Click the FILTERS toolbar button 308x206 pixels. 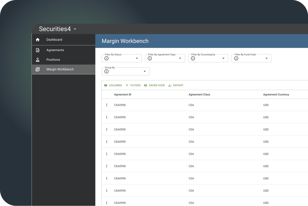pyautogui.click(x=133, y=85)
